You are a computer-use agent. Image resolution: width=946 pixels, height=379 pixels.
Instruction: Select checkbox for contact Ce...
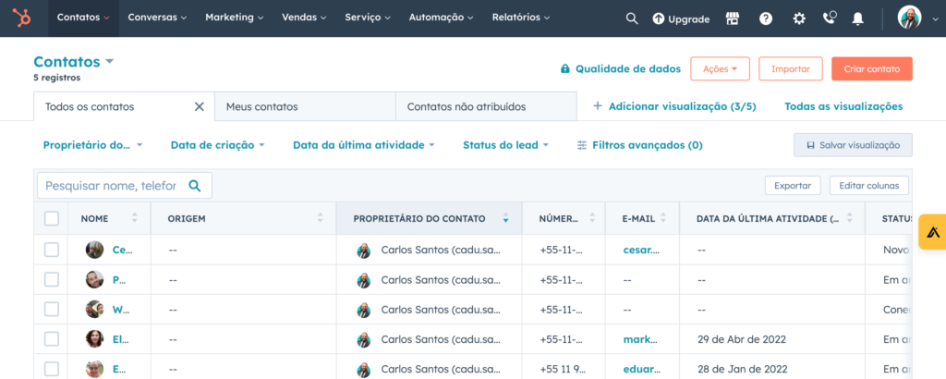[52, 250]
